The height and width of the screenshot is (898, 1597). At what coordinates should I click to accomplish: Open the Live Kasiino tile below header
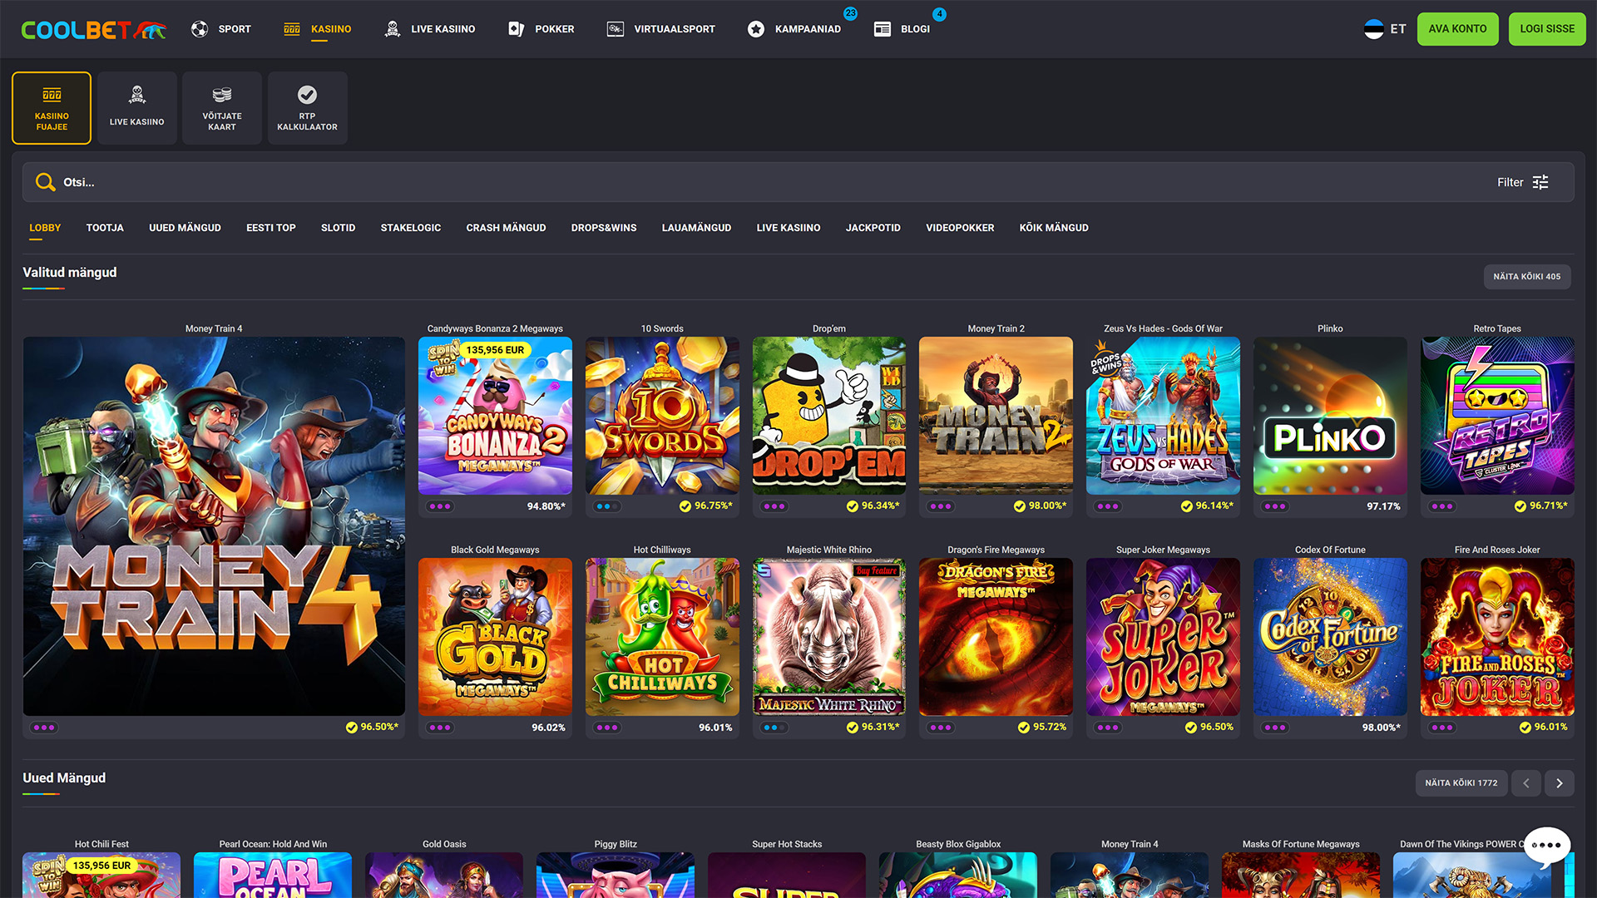pyautogui.click(x=137, y=108)
